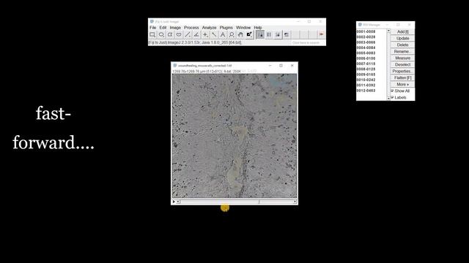Click ROI list scrollbar up arrow
Viewport: 469px width, 263px height.
(x=388, y=31)
